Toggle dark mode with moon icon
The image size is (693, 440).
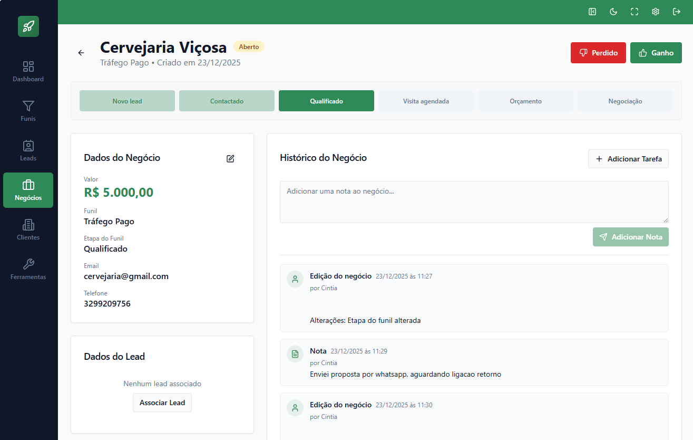613,12
